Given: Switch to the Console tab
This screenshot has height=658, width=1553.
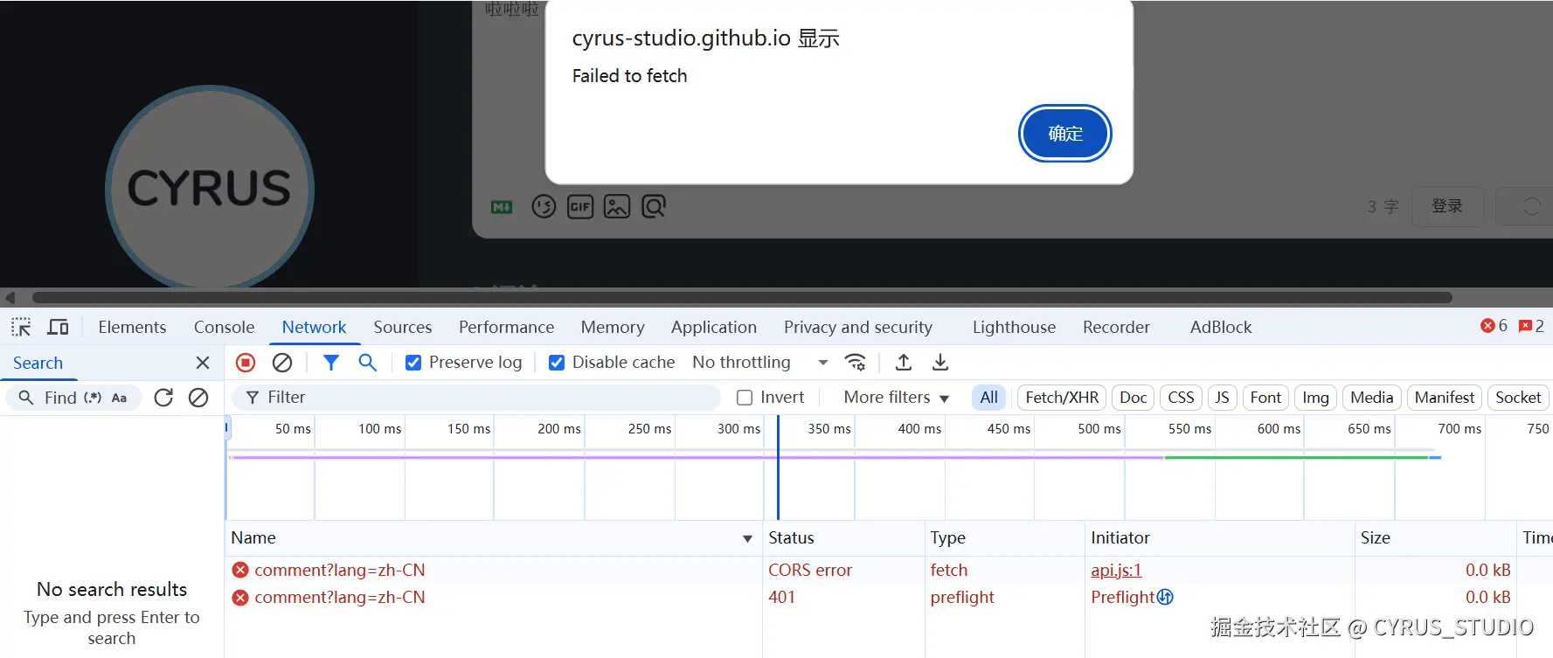Looking at the screenshot, I should pos(224,327).
